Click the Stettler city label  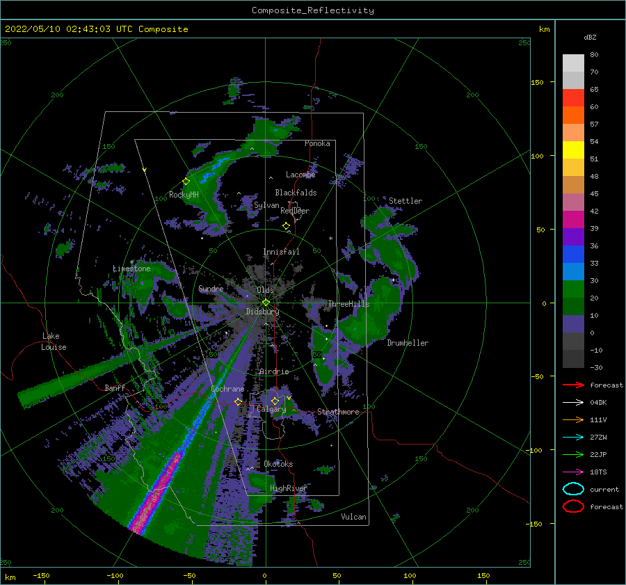[406, 201]
